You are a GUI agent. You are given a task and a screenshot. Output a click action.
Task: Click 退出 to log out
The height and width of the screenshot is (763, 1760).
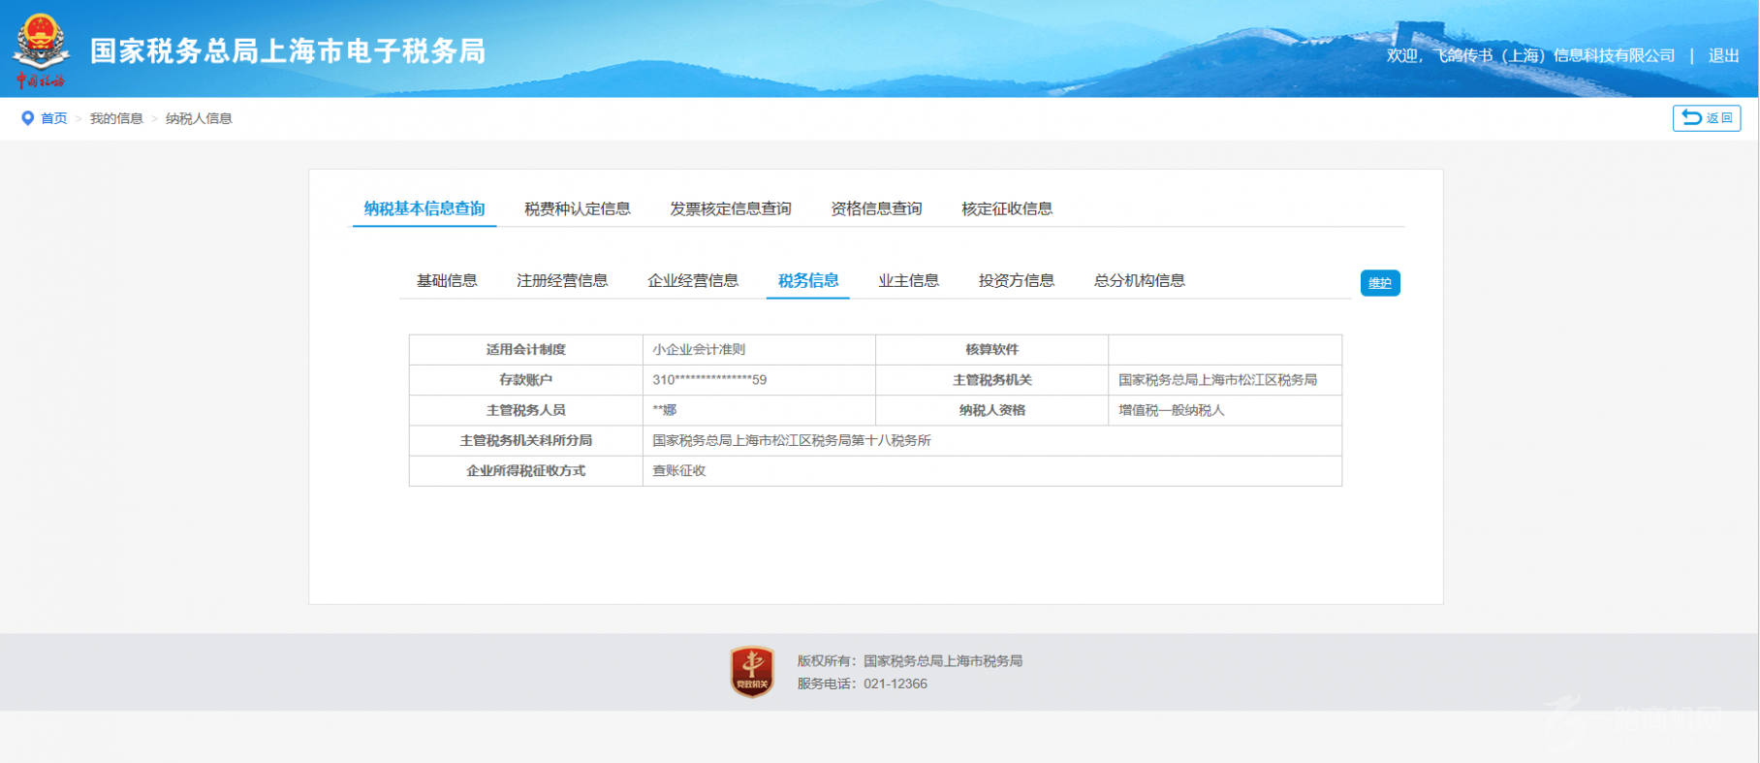tap(1723, 56)
